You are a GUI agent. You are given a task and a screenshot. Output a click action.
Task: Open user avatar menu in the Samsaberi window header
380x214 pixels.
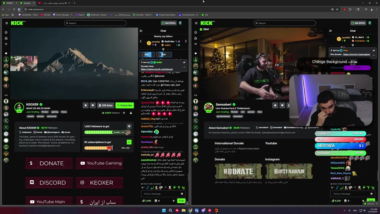[x=370, y=23]
